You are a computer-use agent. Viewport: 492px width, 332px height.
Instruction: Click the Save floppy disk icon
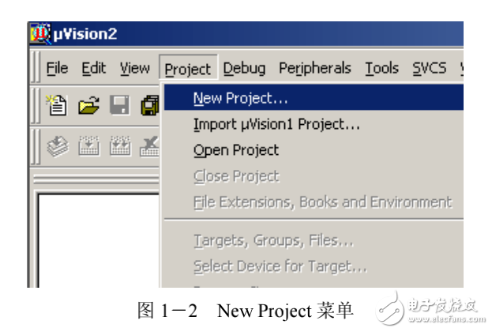point(118,107)
